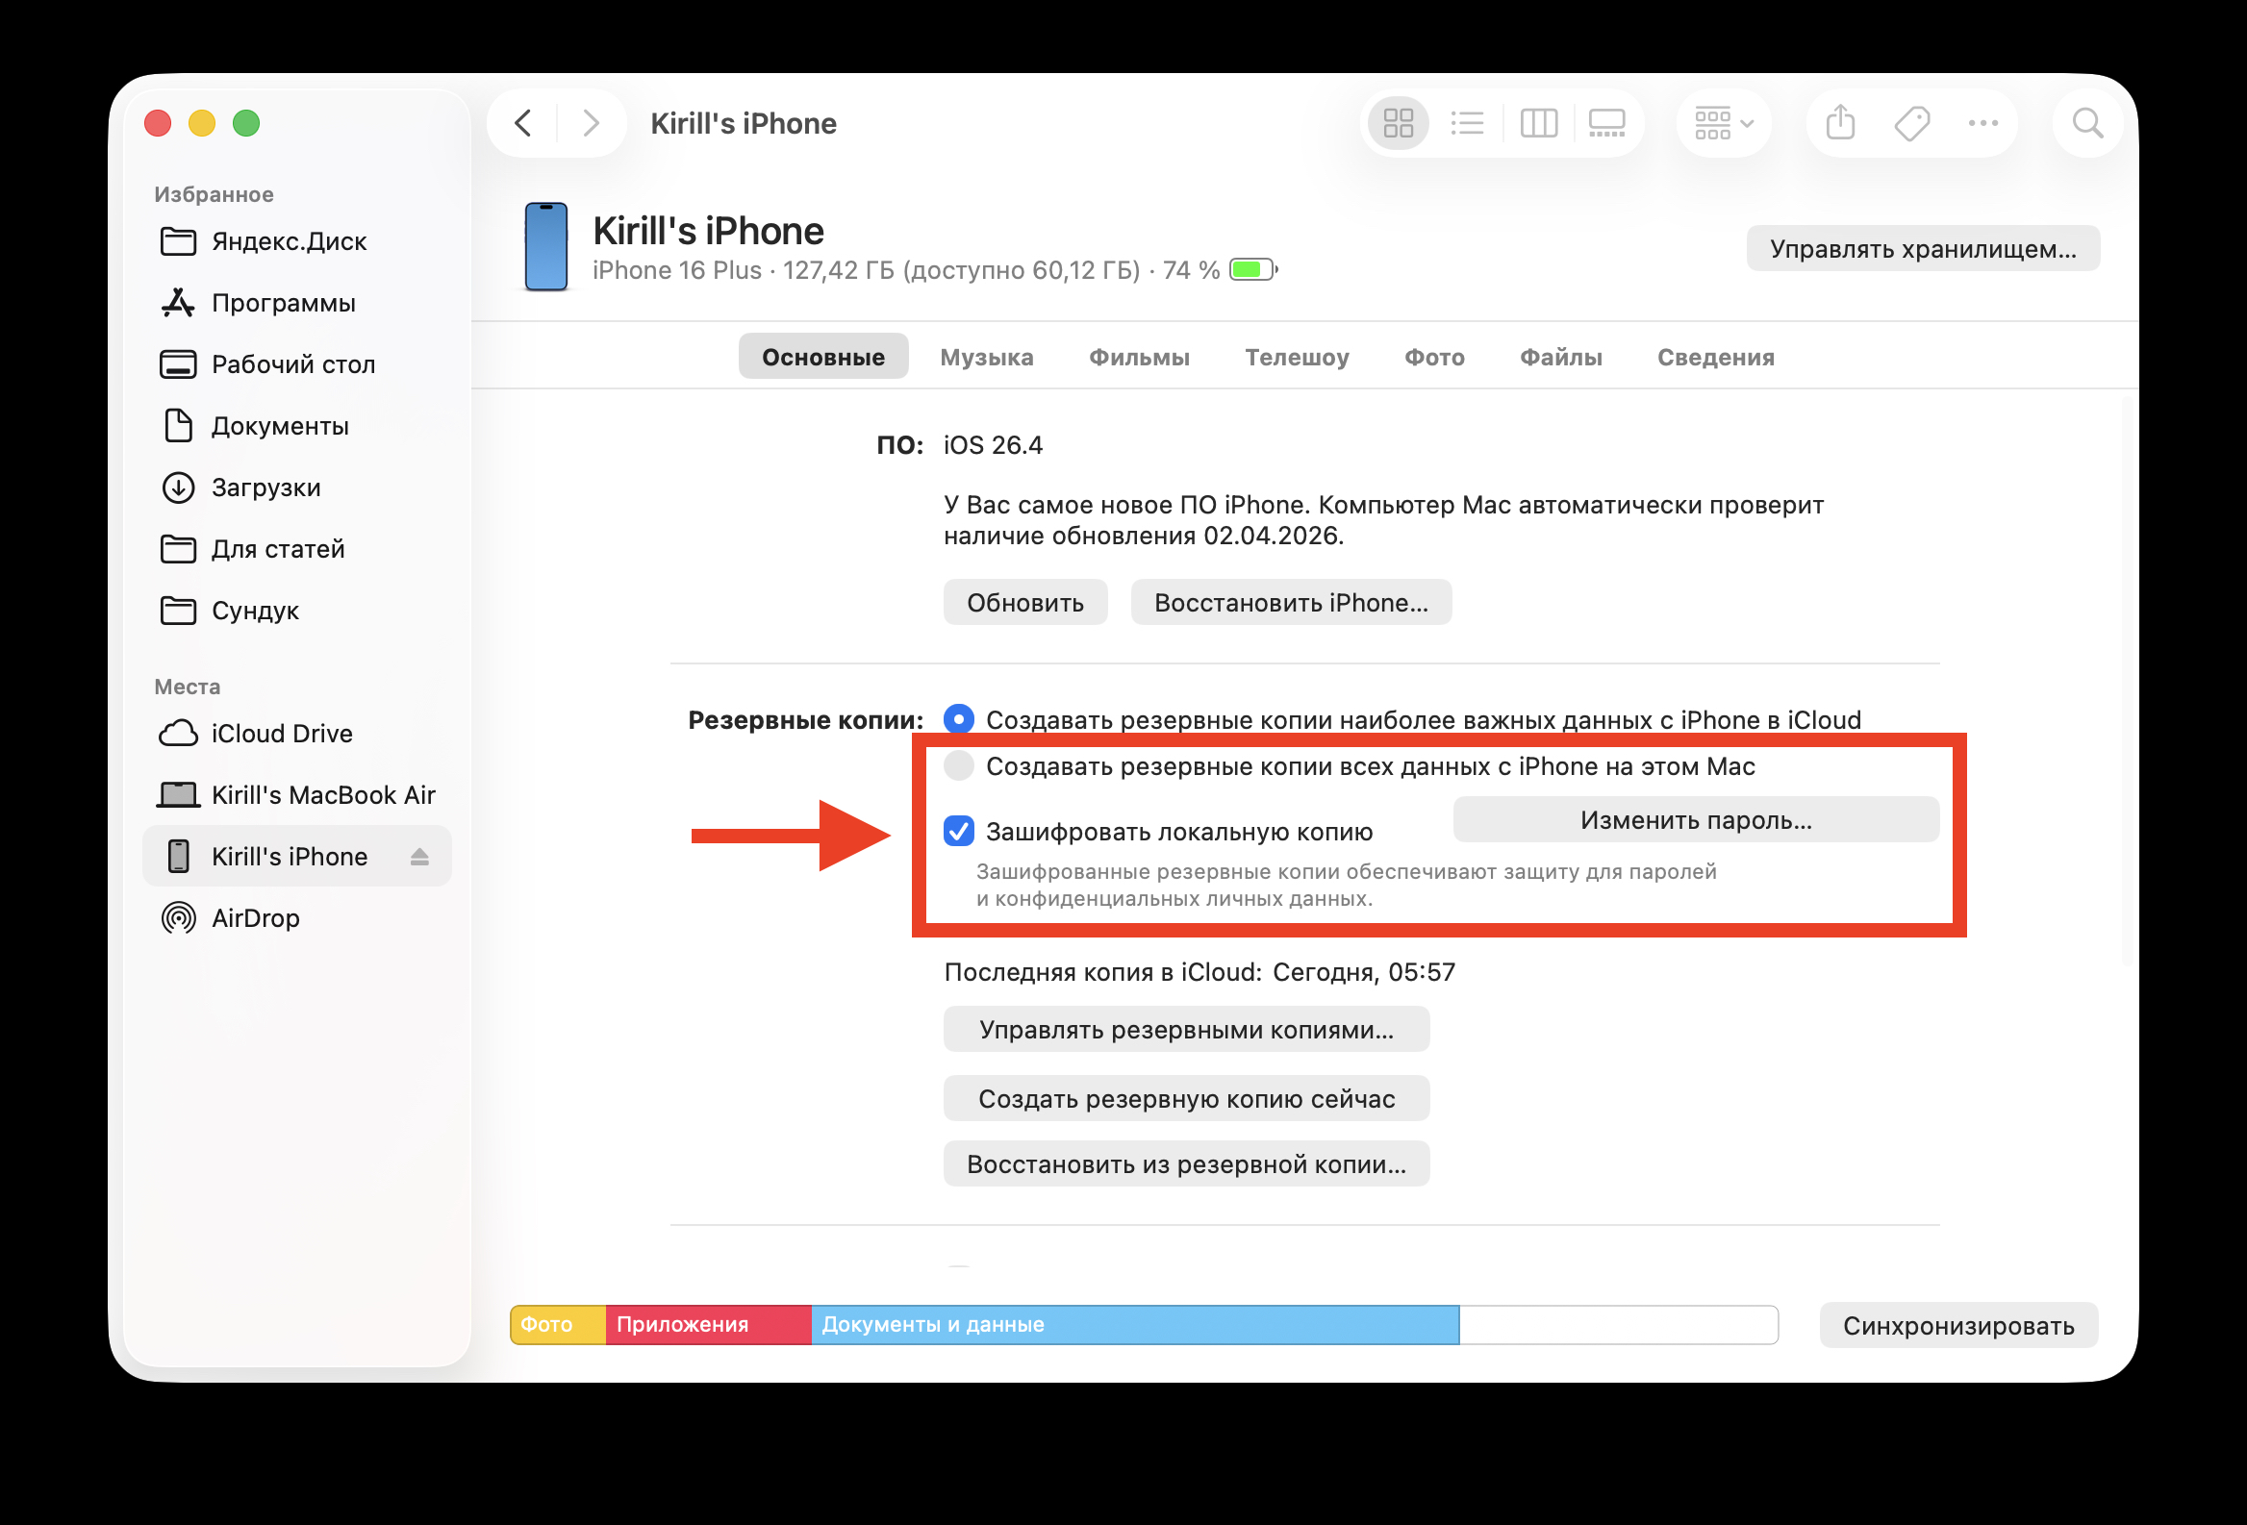Select iCloud Drive under Места
Image resolution: width=2247 pixels, height=1525 pixels.
[x=280, y=733]
